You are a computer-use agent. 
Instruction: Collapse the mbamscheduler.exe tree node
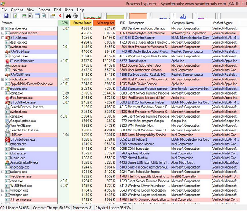click(x=3, y=33)
